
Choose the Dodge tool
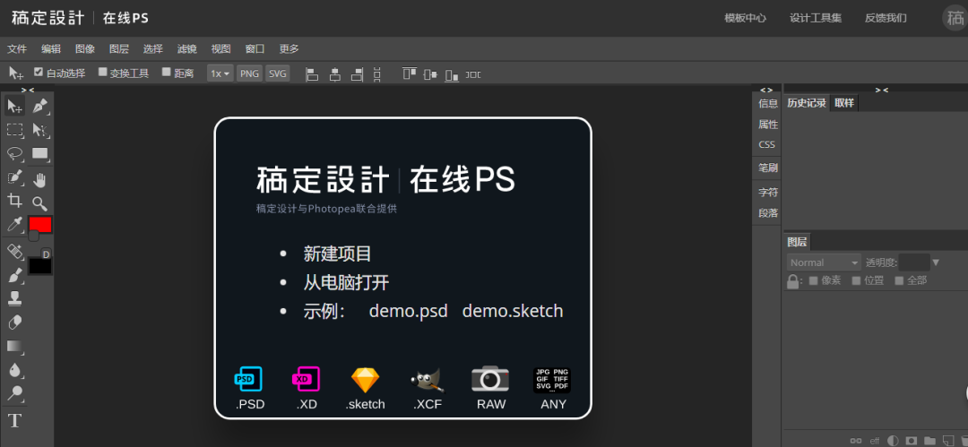click(x=15, y=392)
